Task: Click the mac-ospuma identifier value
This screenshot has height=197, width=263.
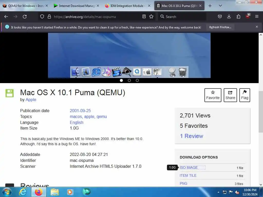Action: coord(82,161)
